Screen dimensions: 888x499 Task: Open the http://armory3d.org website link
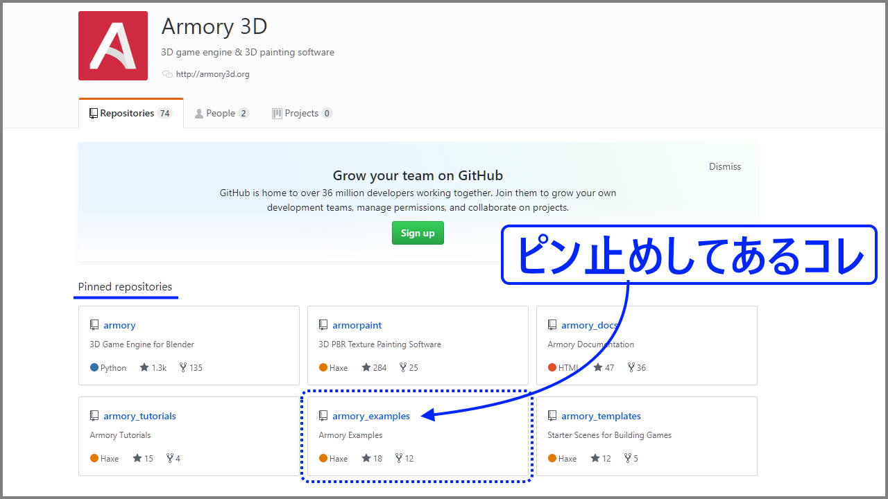click(x=213, y=73)
